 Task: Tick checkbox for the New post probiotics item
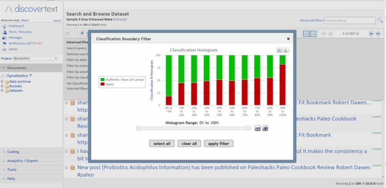click(x=67, y=168)
